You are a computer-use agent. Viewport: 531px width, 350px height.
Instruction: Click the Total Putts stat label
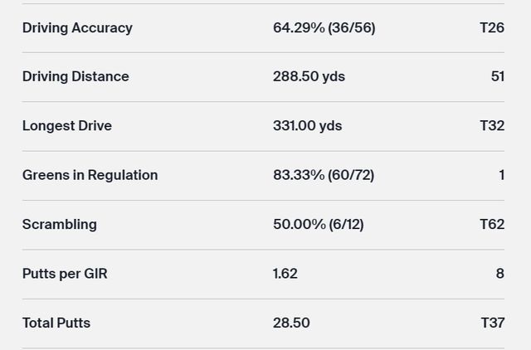click(x=56, y=323)
